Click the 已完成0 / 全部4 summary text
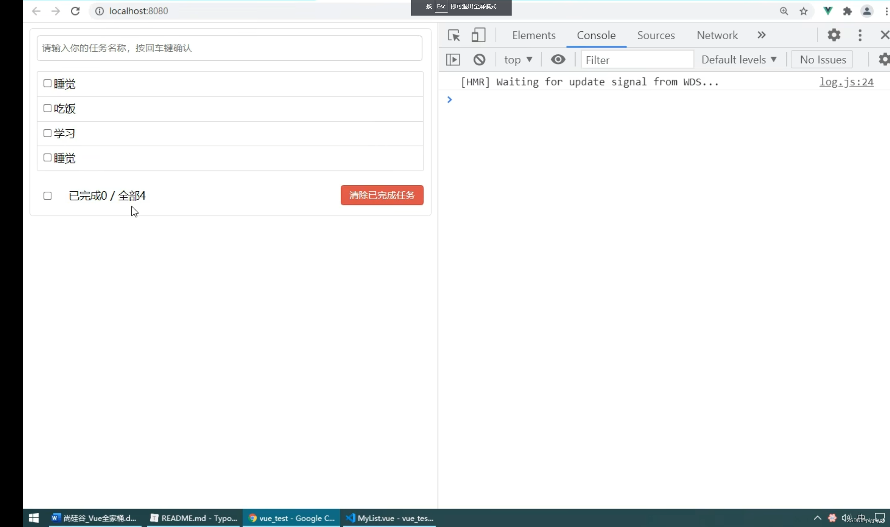Screen dimensions: 890x527 coord(107,196)
